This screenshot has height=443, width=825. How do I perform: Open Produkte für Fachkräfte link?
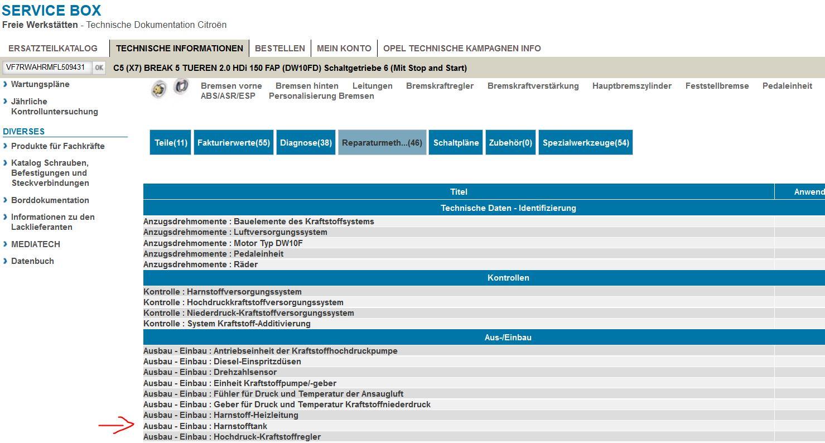coord(58,146)
